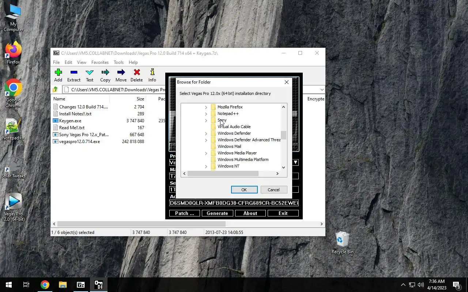The image size is (468, 292).
Task: Click the Generate button in keygen
Action: point(218,213)
